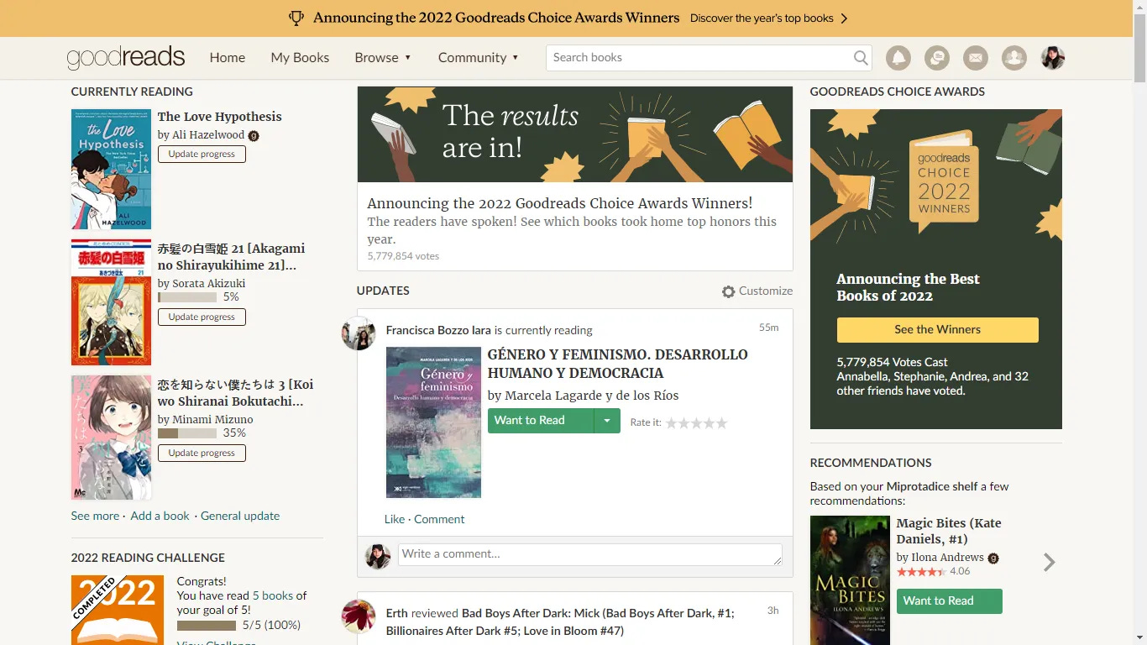The height and width of the screenshot is (645, 1147).
Task: Click General update link
Action: click(x=240, y=516)
